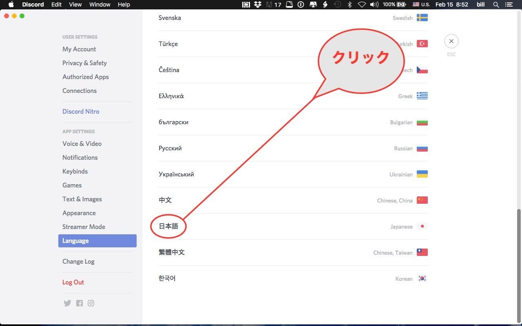The image size is (522, 326).
Task: Open the U.S. input source menu
Action: pos(421,4)
